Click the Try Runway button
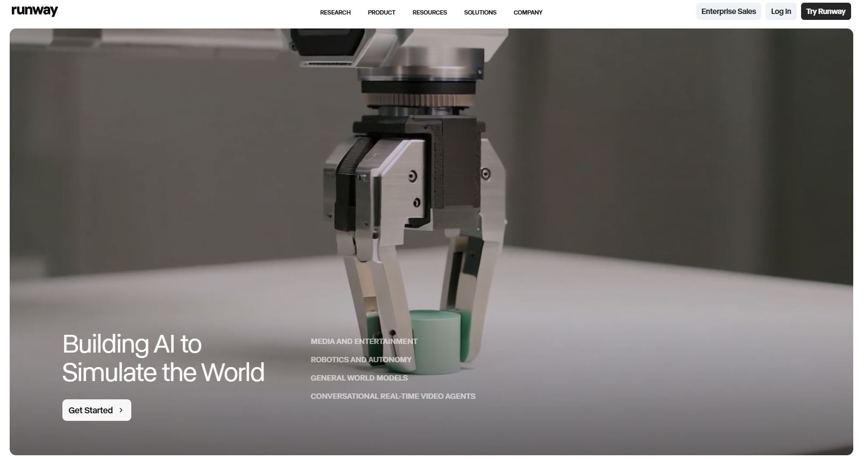This screenshot has width=864, height=459. pyautogui.click(x=825, y=11)
